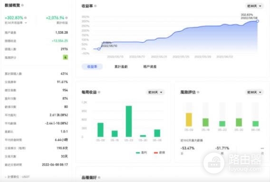The image size is (270, 182).
Task: Click the 954 total trades value
Action: [x=65, y=90]
